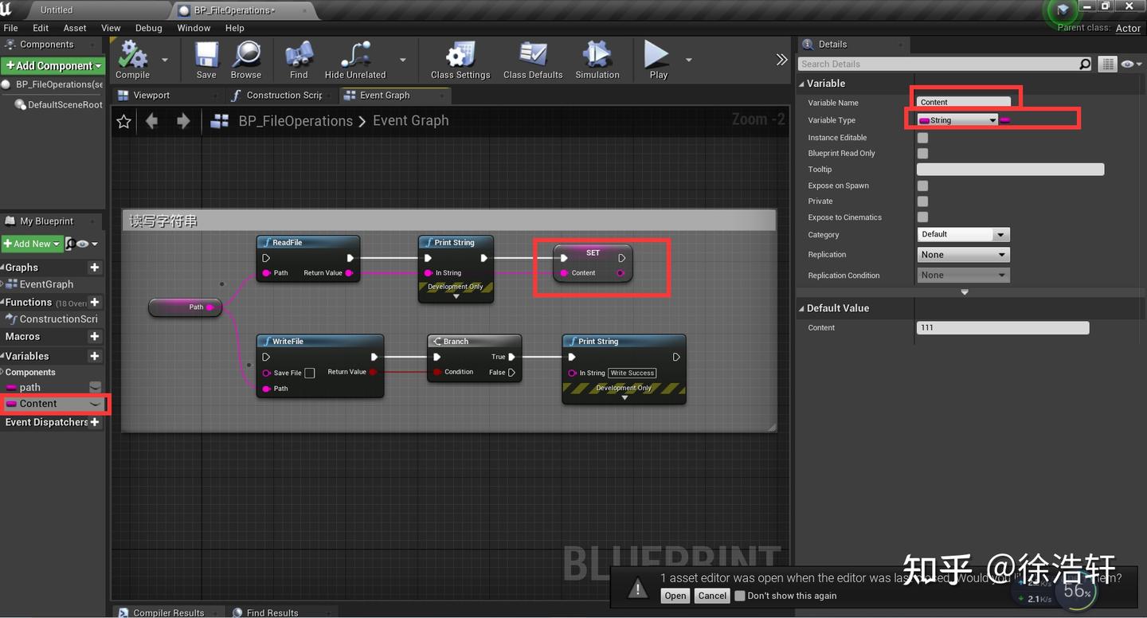Click Cancel in the notification
This screenshot has width=1147, height=618.
click(712, 596)
